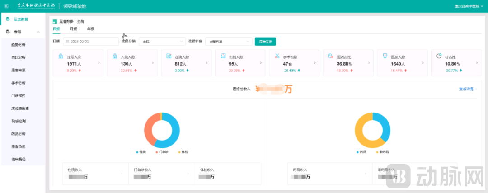This screenshot has width=488, height=193.
Task: Click the pill icon on the 医药占比 card
Action: coord(331,56)
